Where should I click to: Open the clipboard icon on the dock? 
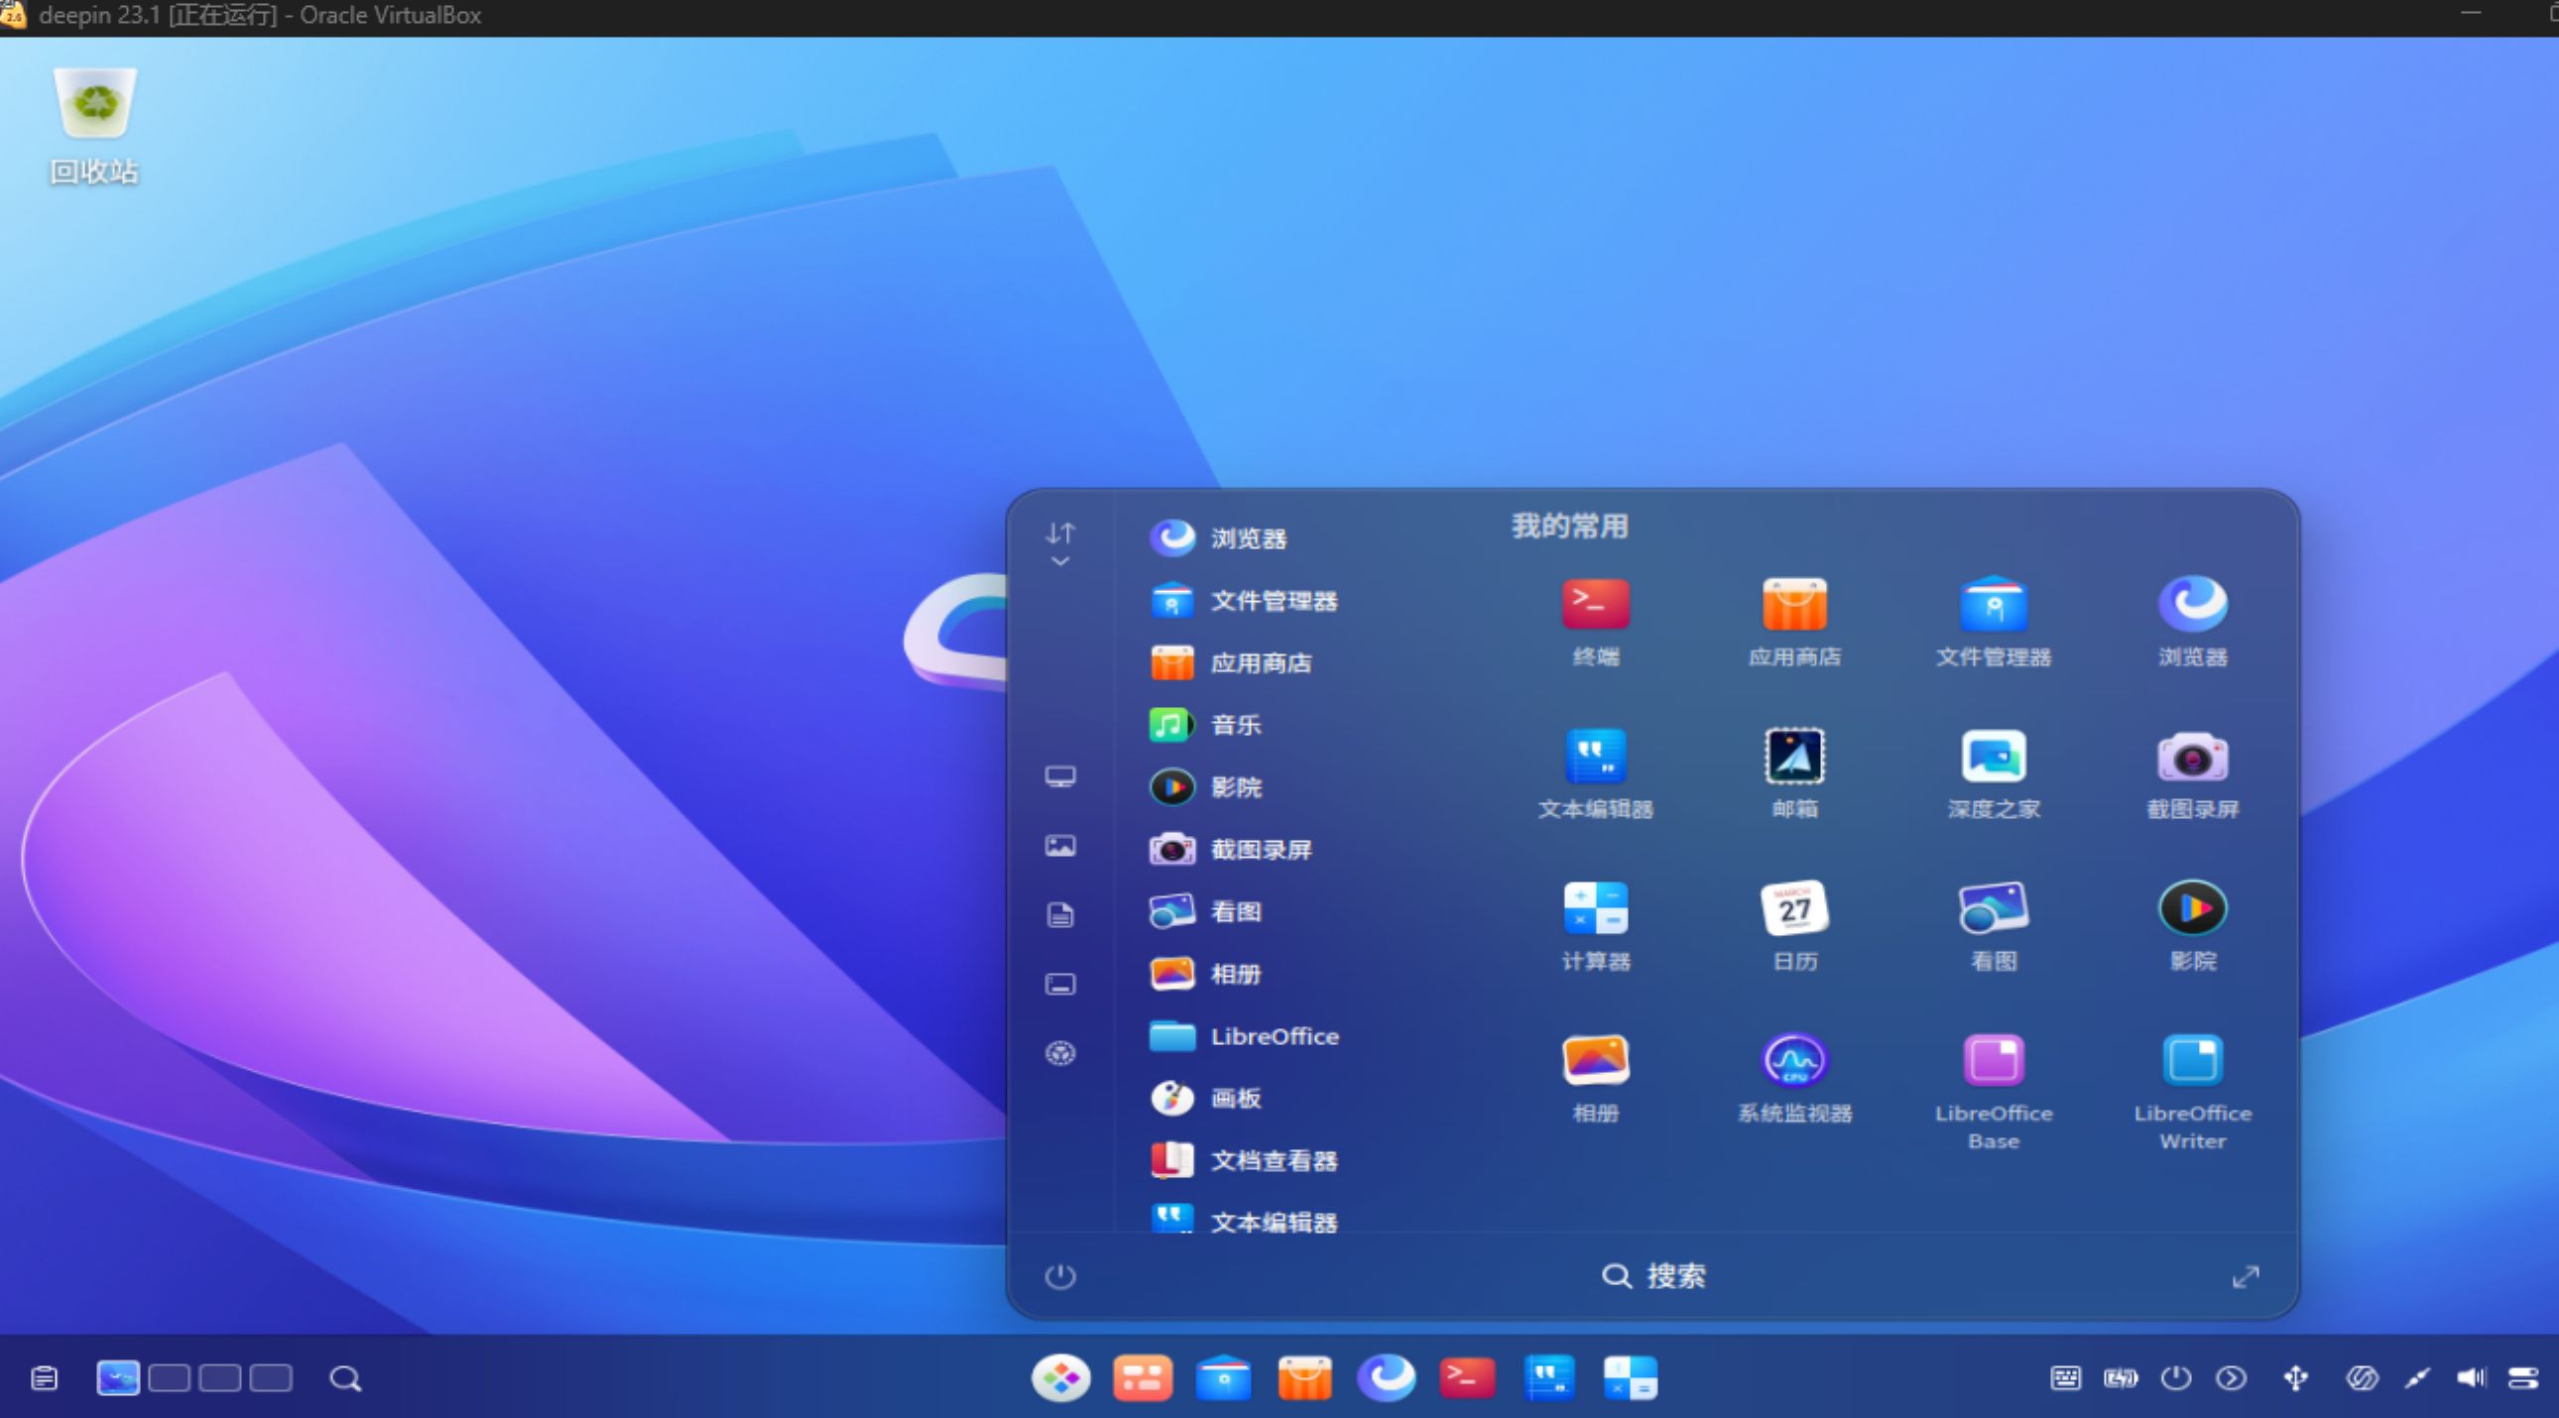click(44, 1378)
